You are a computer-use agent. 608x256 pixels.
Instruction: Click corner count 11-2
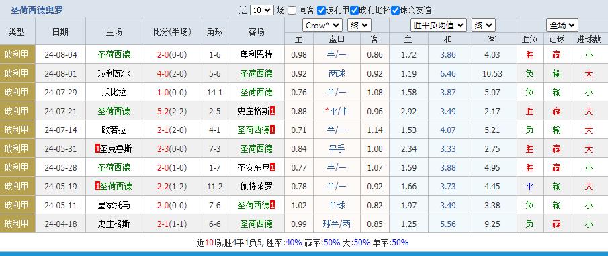point(215,186)
